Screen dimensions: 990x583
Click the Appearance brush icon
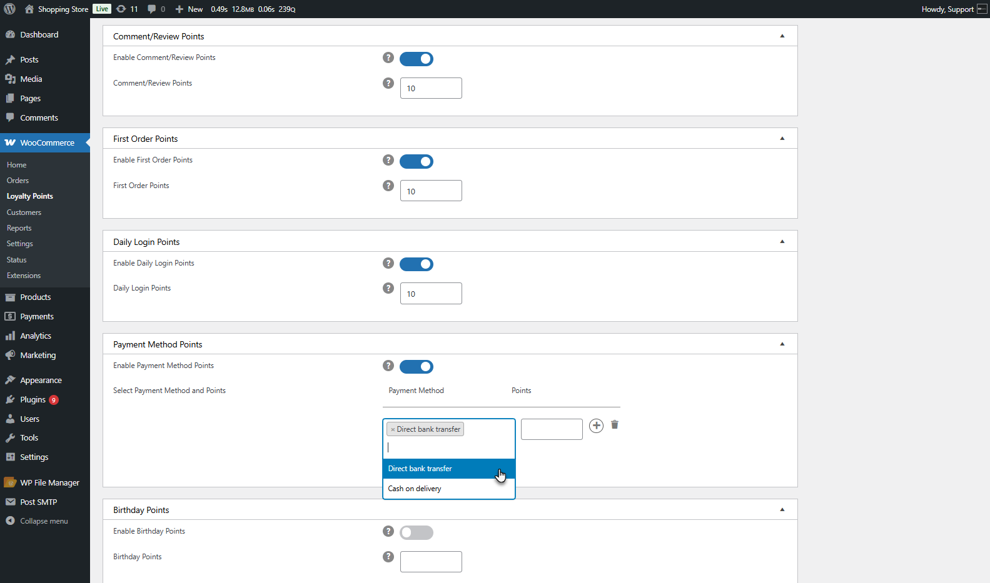tap(10, 380)
